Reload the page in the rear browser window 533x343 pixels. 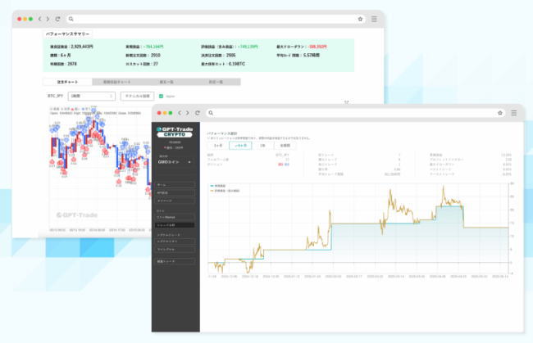pyautogui.click(x=57, y=19)
